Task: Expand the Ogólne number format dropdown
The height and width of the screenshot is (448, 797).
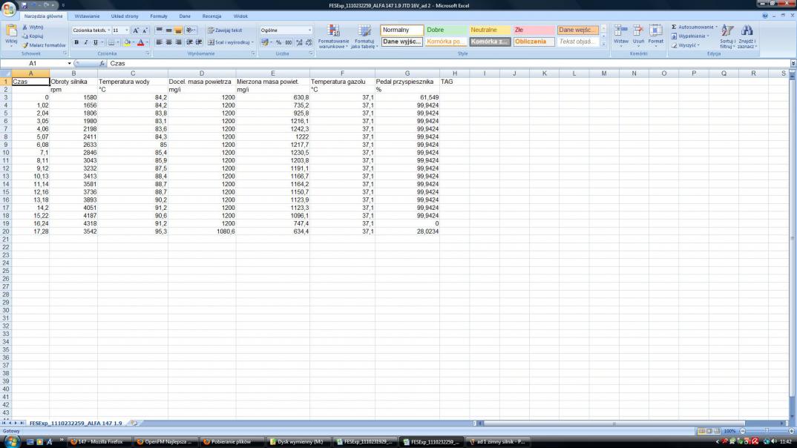Action: pos(309,30)
